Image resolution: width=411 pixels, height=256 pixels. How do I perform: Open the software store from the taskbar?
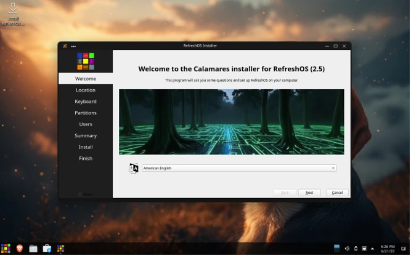click(47, 249)
